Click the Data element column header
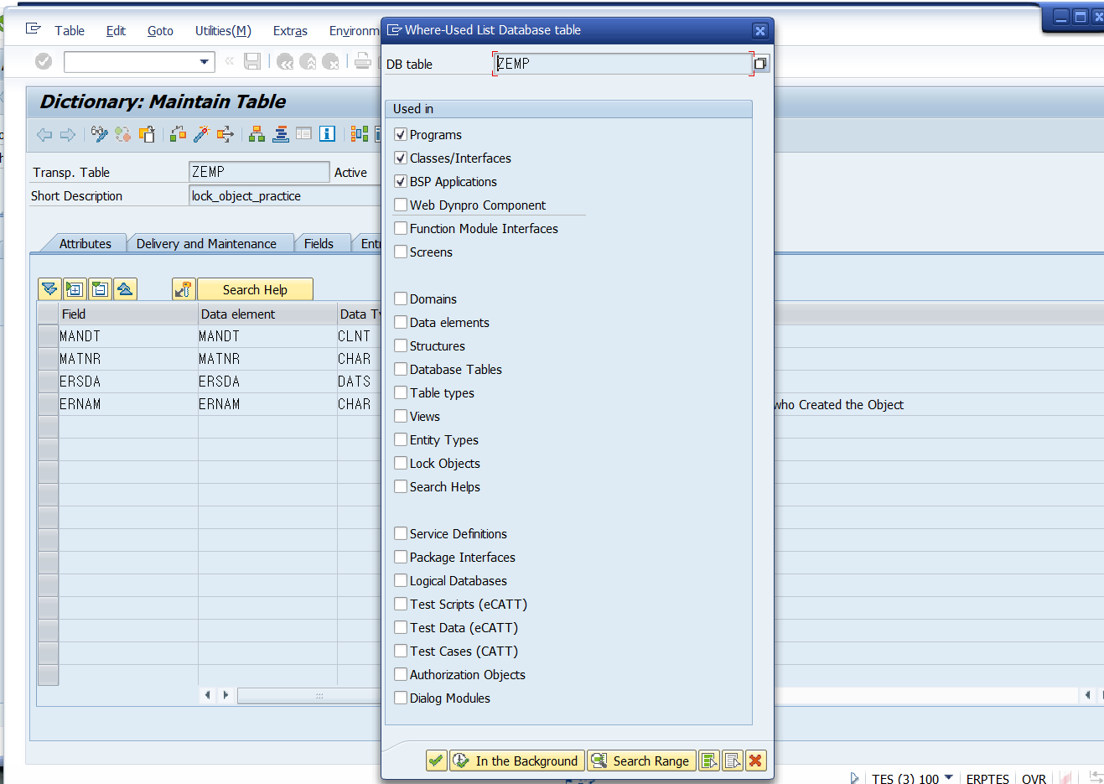This screenshot has width=1104, height=784. click(x=267, y=314)
